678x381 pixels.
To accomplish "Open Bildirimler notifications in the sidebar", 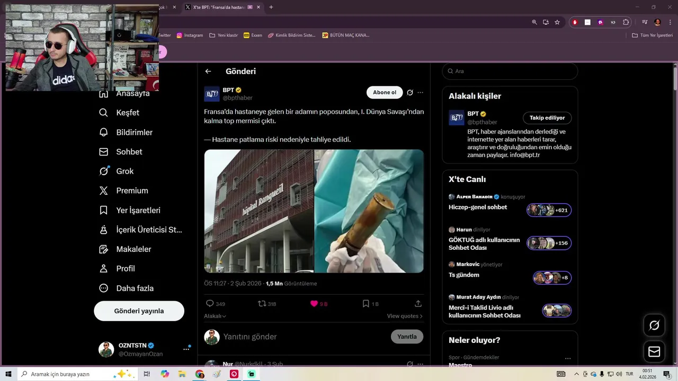I will tap(126, 132).
